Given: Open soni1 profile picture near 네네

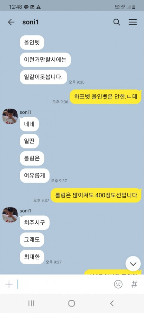Looking at the screenshot, I should (x=10, y=116).
